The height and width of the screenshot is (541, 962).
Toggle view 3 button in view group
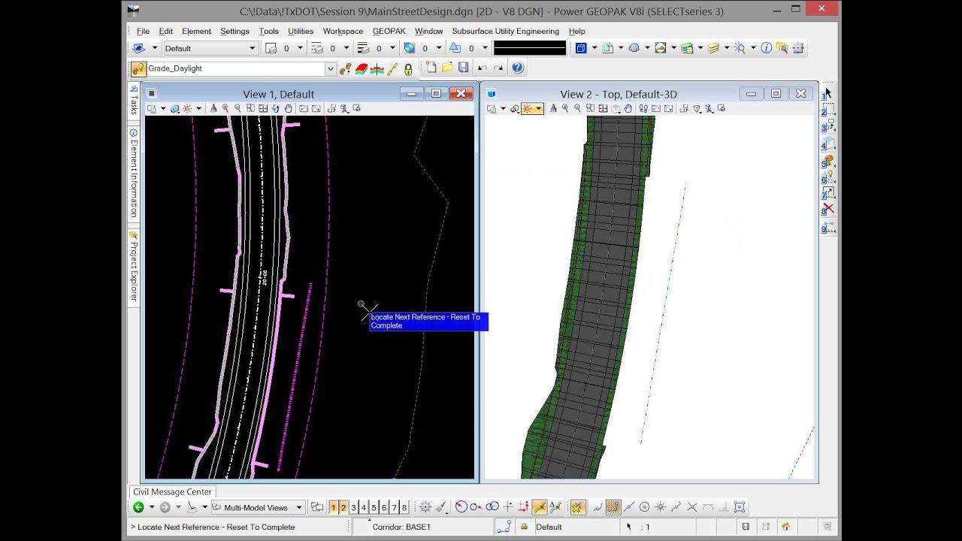point(353,508)
